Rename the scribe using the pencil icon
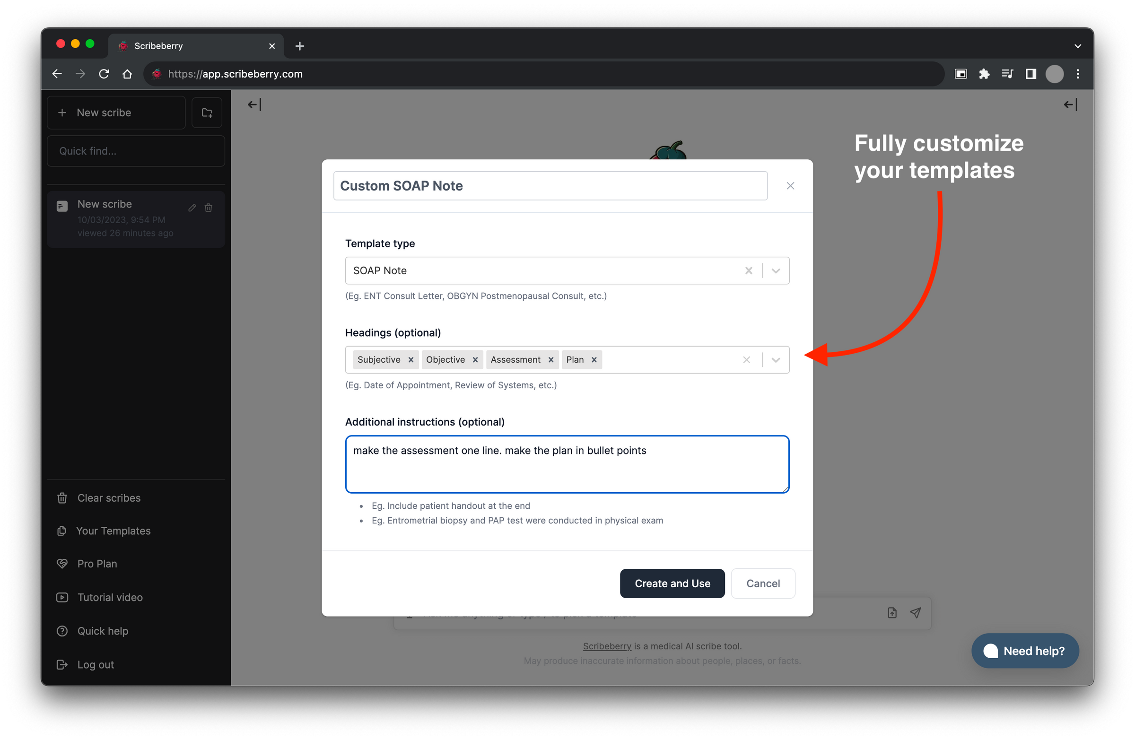 [192, 208]
